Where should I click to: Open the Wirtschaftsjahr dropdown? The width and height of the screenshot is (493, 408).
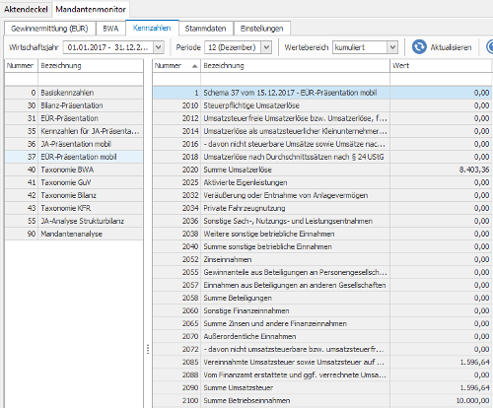point(159,47)
